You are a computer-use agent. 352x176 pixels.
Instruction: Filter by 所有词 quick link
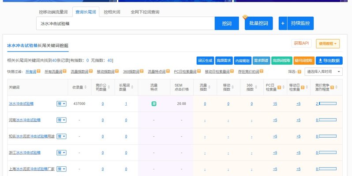pyautogui.click(x=31, y=72)
